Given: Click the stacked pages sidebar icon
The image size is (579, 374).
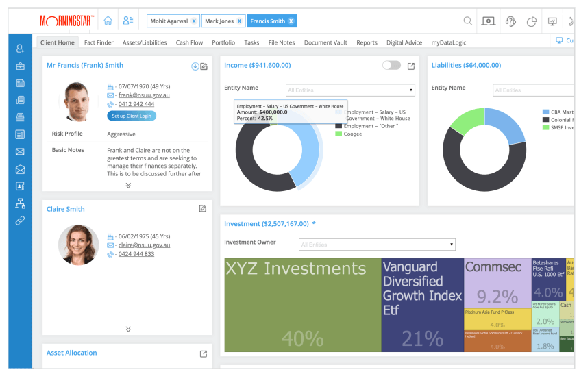Looking at the screenshot, I should (x=20, y=100).
